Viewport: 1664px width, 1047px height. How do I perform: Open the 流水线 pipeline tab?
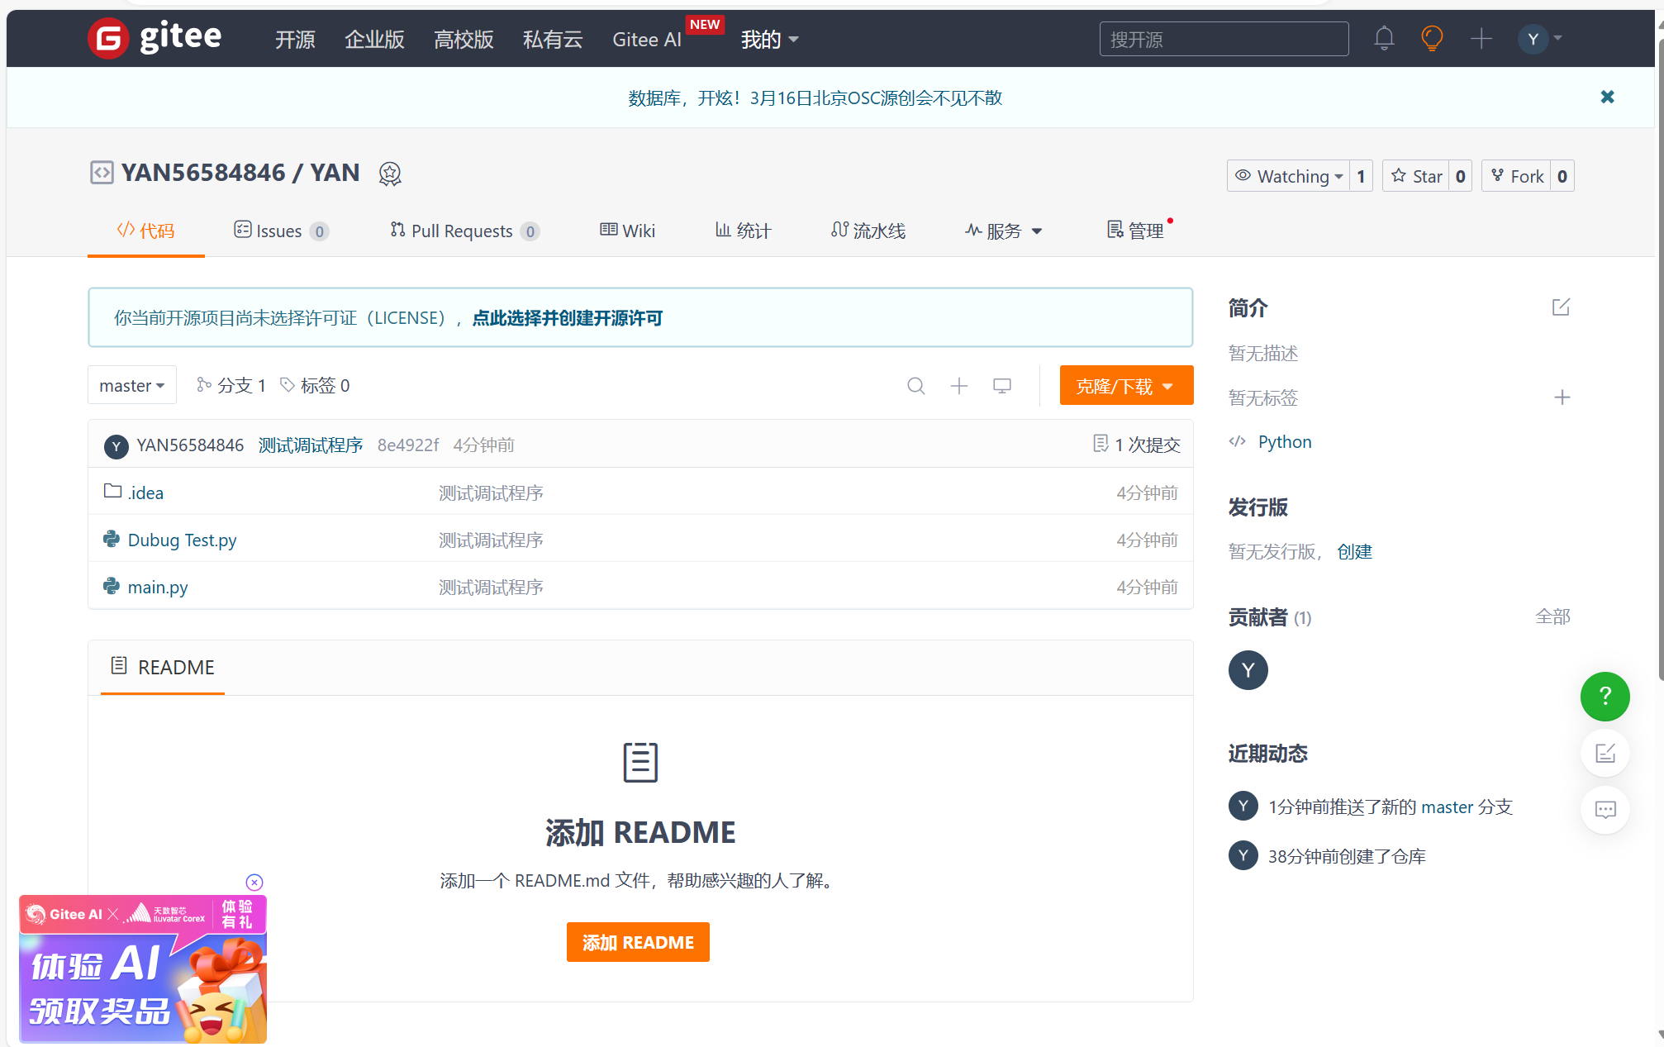pyautogui.click(x=868, y=231)
